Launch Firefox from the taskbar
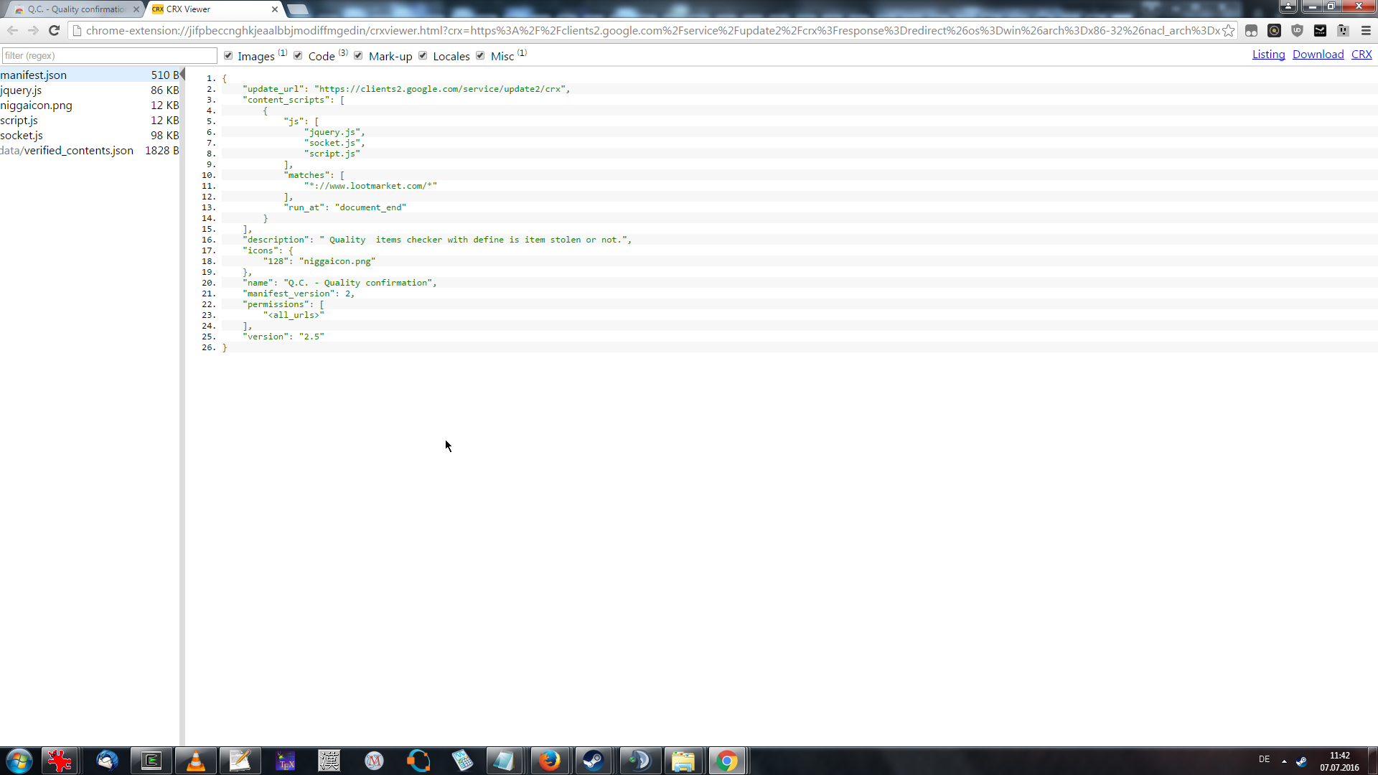Viewport: 1378px width, 775px height. 549,761
